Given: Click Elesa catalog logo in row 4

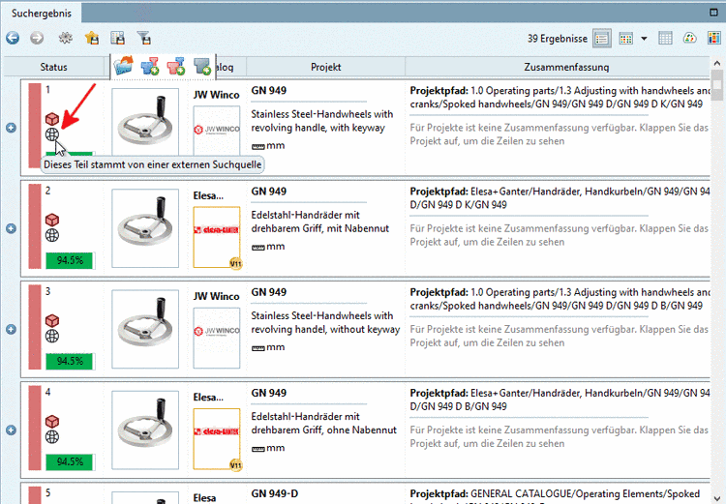Looking at the screenshot, I should pos(217,439).
